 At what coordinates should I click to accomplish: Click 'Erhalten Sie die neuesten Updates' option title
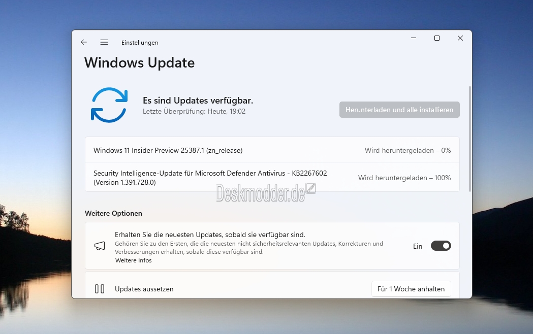210,235
